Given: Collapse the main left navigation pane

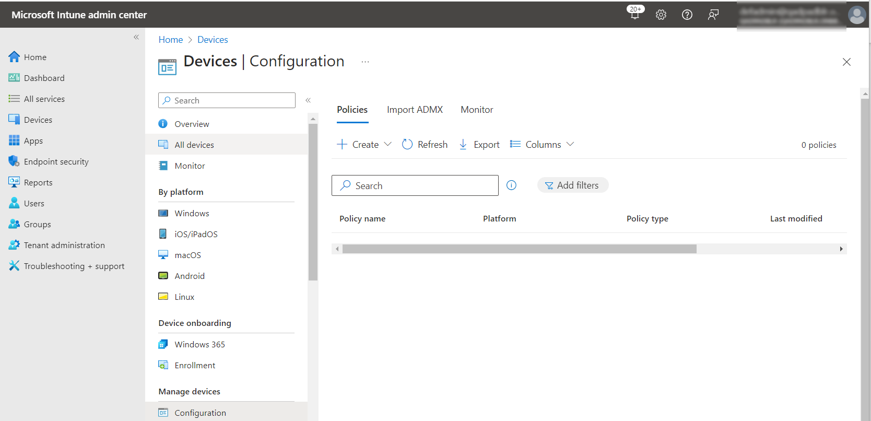Looking at the screenshot, I should [136, 37].
